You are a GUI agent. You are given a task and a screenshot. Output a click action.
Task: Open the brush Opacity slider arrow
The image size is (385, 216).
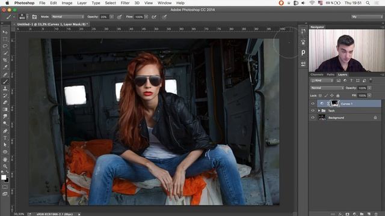[x=111, y=17]
